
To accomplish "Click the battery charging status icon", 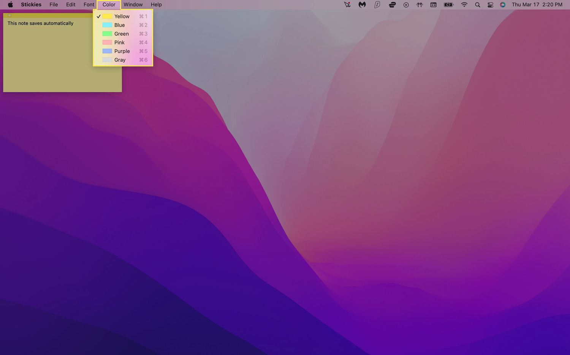I will 448,5.
